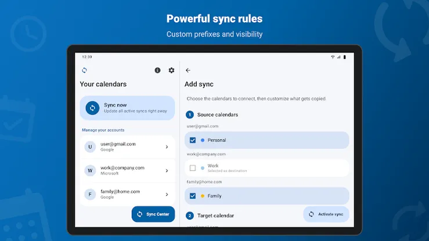This screenshot has width=429, height=241.
Task: Click the family@home.com label above Family
Action: pos(204,182)
